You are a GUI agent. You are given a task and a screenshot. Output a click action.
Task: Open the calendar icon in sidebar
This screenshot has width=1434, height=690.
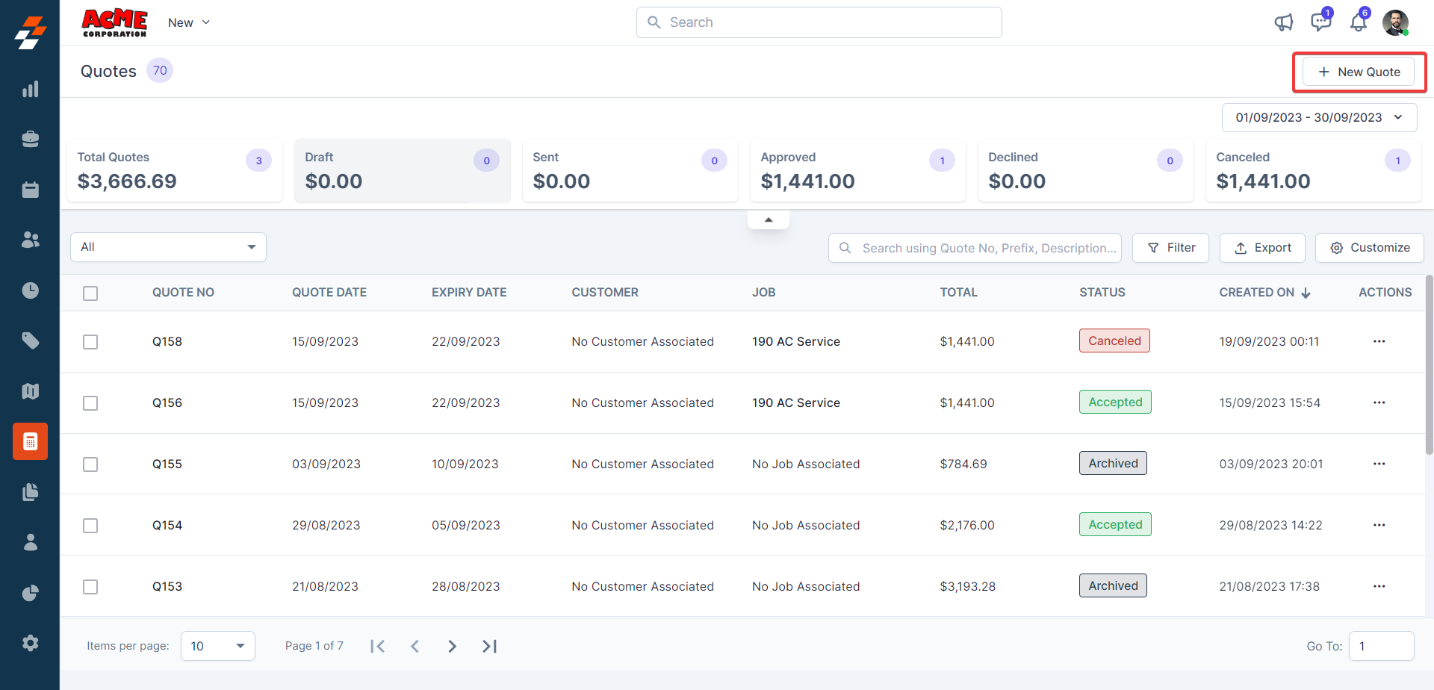coord(30,190)
